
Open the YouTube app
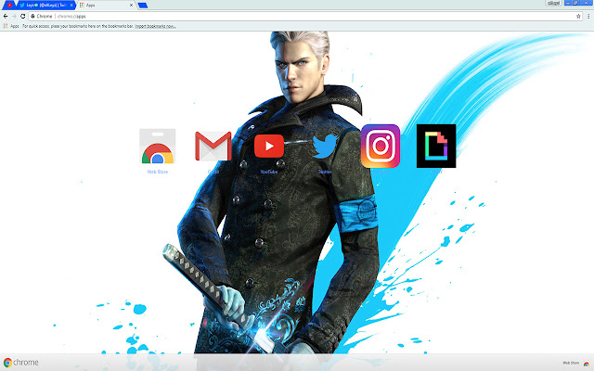[x=269, y=146]
